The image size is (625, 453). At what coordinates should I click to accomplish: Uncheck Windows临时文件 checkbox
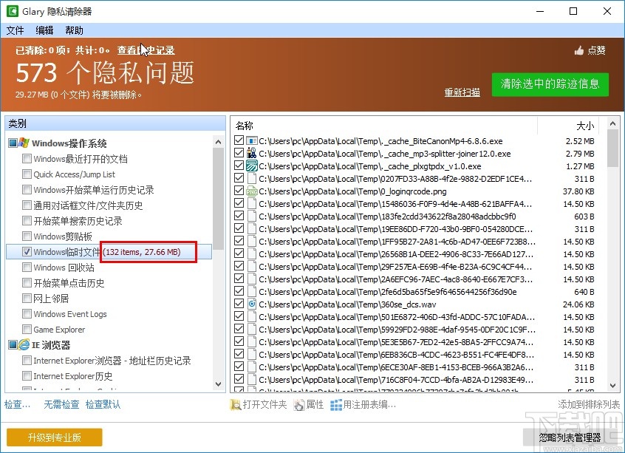(x=27, y=251)
